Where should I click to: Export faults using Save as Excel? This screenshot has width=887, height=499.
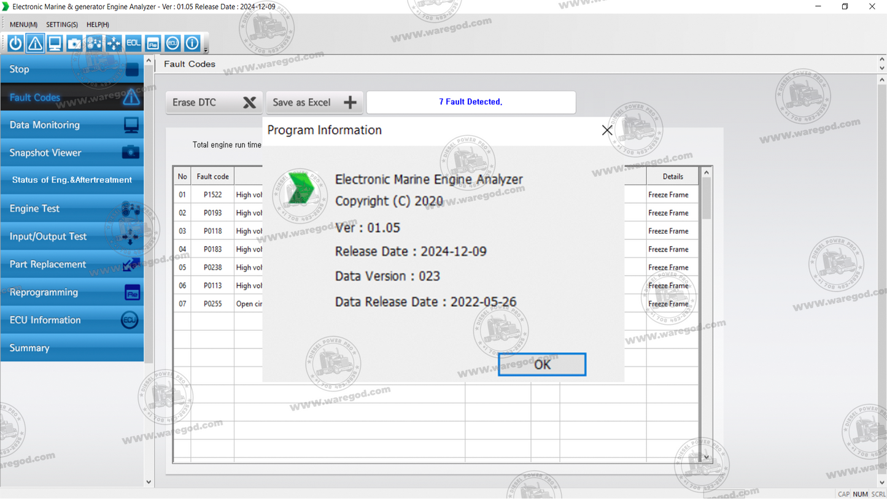[x=314, y=103]
